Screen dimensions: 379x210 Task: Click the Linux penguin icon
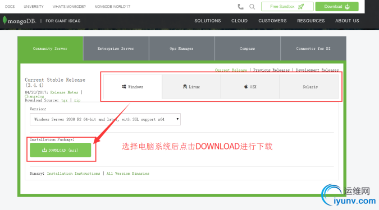tap(185, 87)
